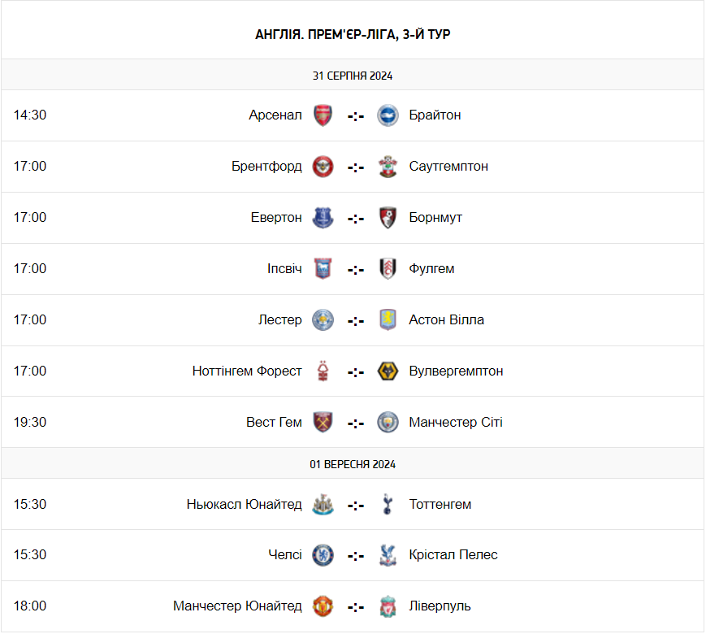Screen dimensions: 706x634
Task: Click the Фулгем team name
Action: click(x=431, y=269)
